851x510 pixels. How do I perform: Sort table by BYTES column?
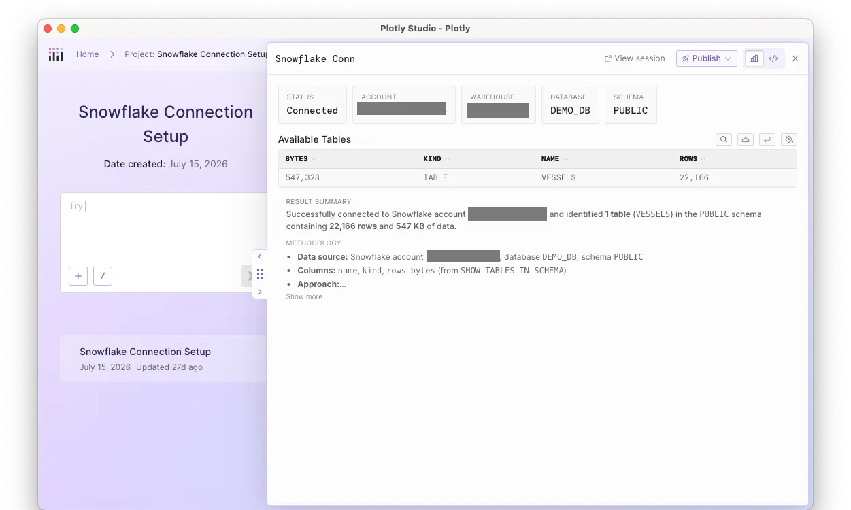click(301, 159)
